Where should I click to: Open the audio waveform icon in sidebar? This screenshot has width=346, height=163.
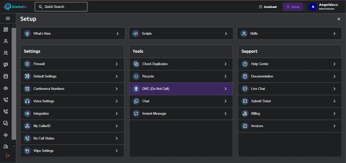[x=6, y=135]
